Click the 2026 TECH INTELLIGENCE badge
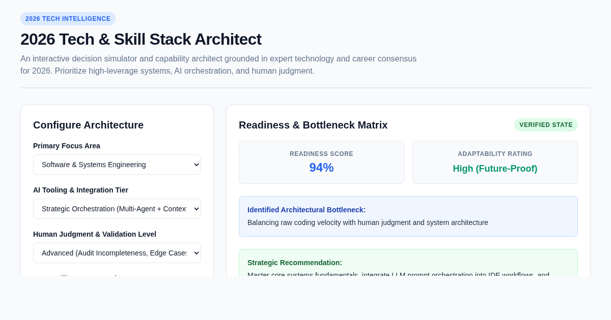This screenshot has height=320, width=611. [x=68, y=19]
